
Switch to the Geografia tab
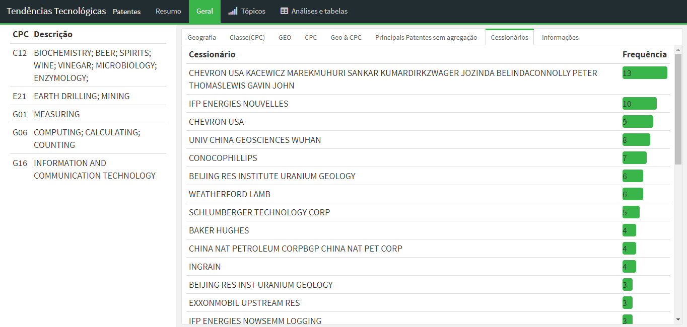(201, 37)
